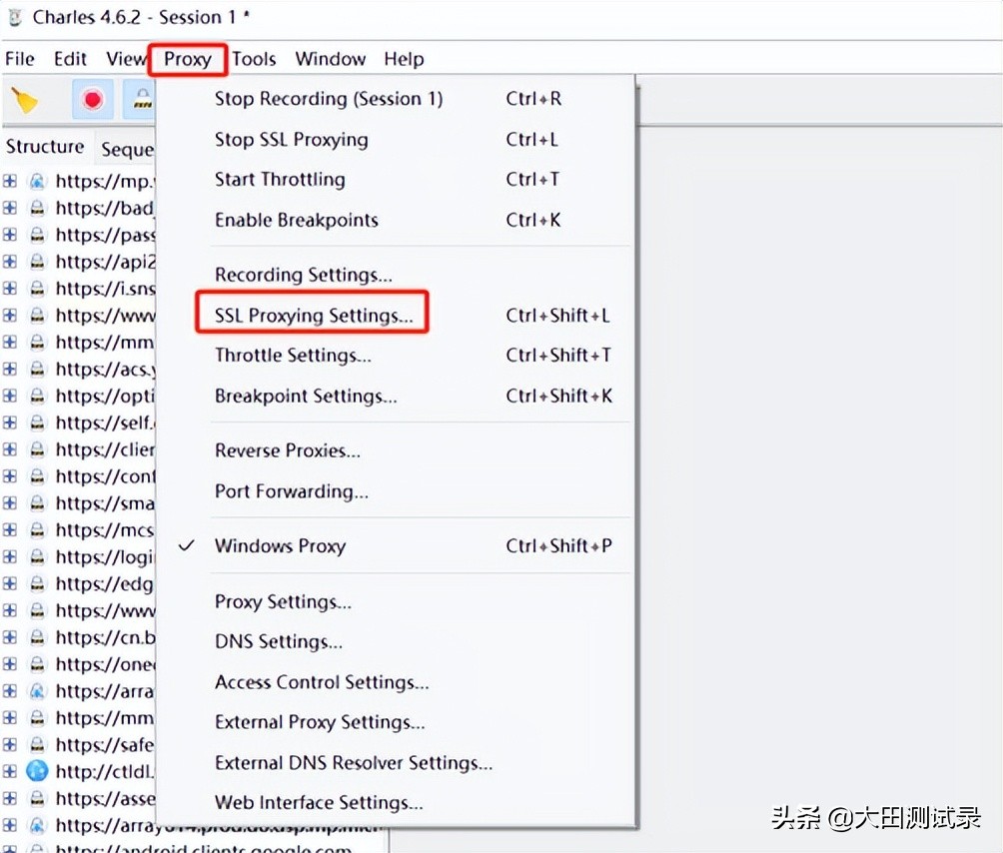Toggle the checked Windows Proxy menu item
Image resolution: width=1003 pixels, height=853 pixels.
coord(396,546)
